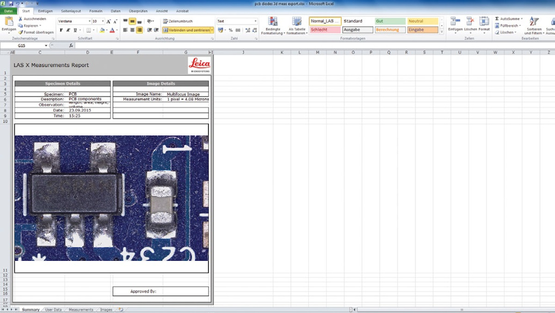555x313 pixels.
Task: Open the AutoSumme function
Action: pos(506,18)
